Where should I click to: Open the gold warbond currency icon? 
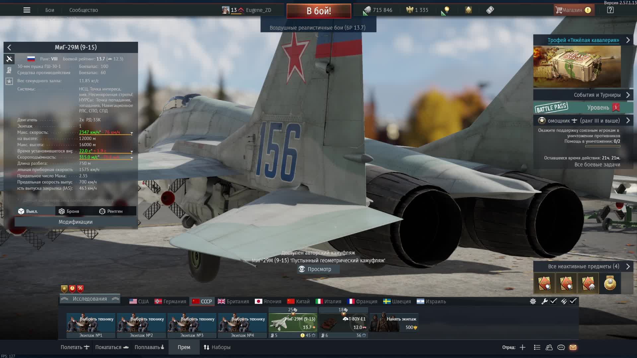tap(468, 10)
